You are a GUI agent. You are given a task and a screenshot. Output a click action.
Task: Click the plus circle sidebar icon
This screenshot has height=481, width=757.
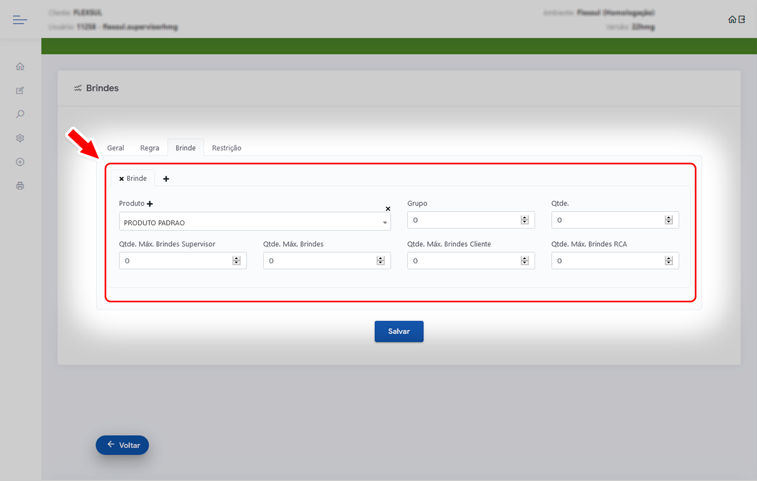pyautogui.click(x=20, y=162)
